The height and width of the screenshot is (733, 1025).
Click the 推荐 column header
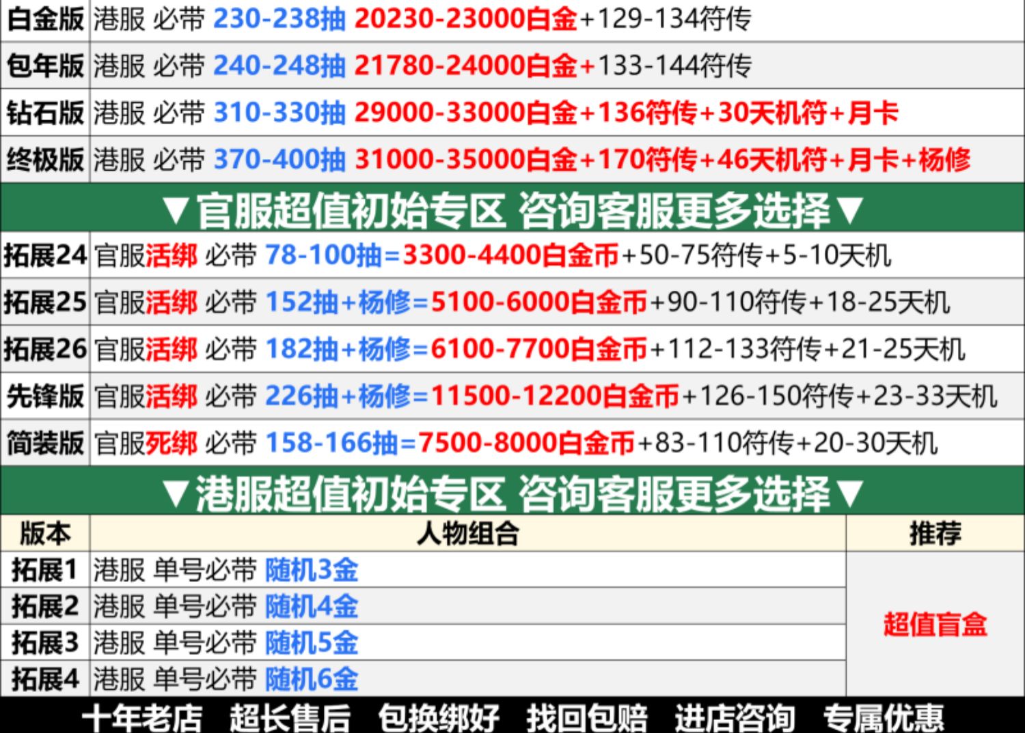coord(935,533)
